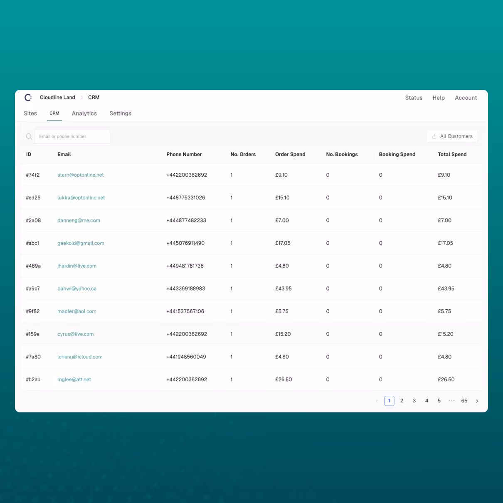Go to page 2
Screen dimensions: 503x503
402,401
